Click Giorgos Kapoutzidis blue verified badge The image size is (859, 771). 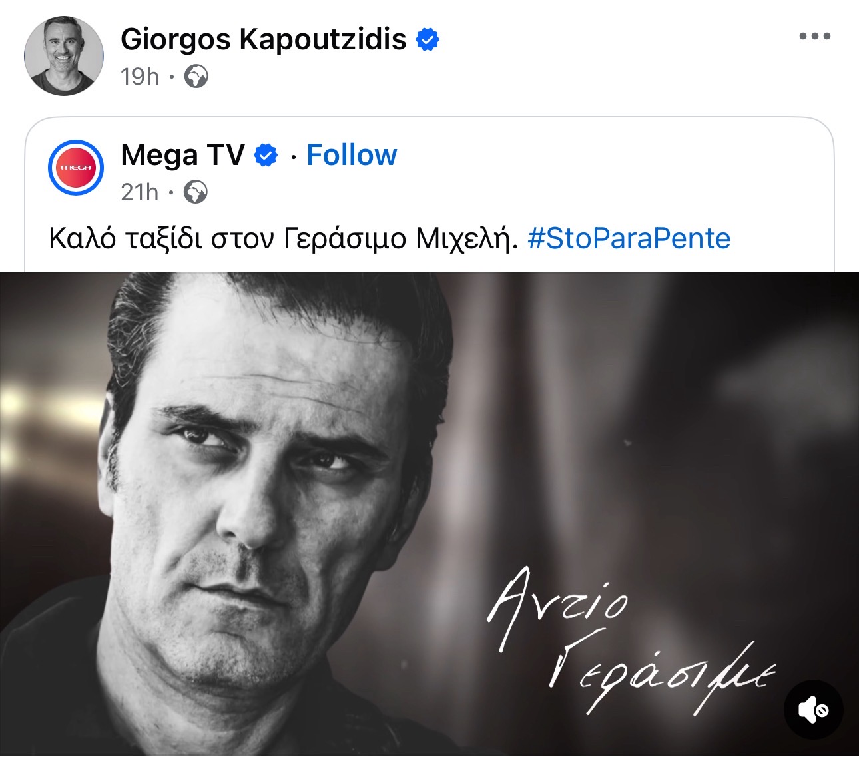[x=428, y=40]
